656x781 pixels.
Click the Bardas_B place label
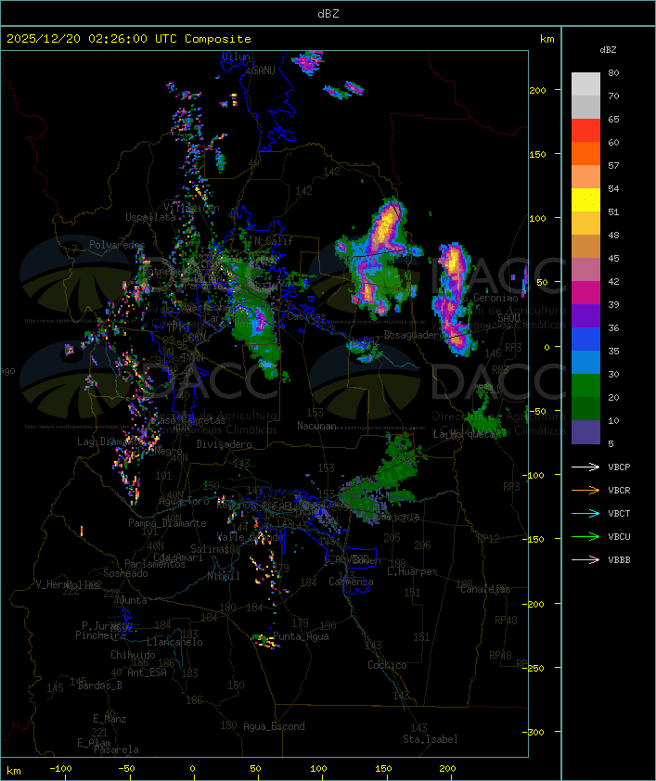(x=100, y=685)
